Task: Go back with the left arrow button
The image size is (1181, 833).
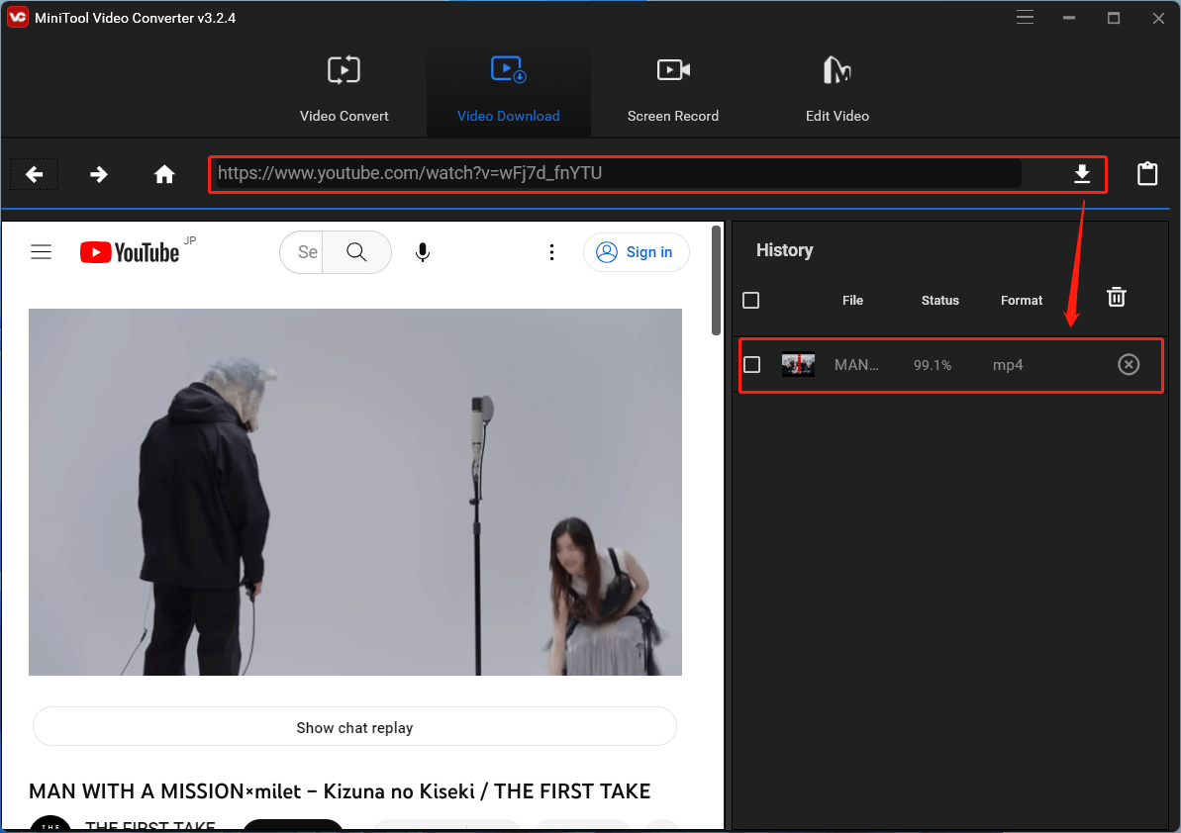Action: 34,174
